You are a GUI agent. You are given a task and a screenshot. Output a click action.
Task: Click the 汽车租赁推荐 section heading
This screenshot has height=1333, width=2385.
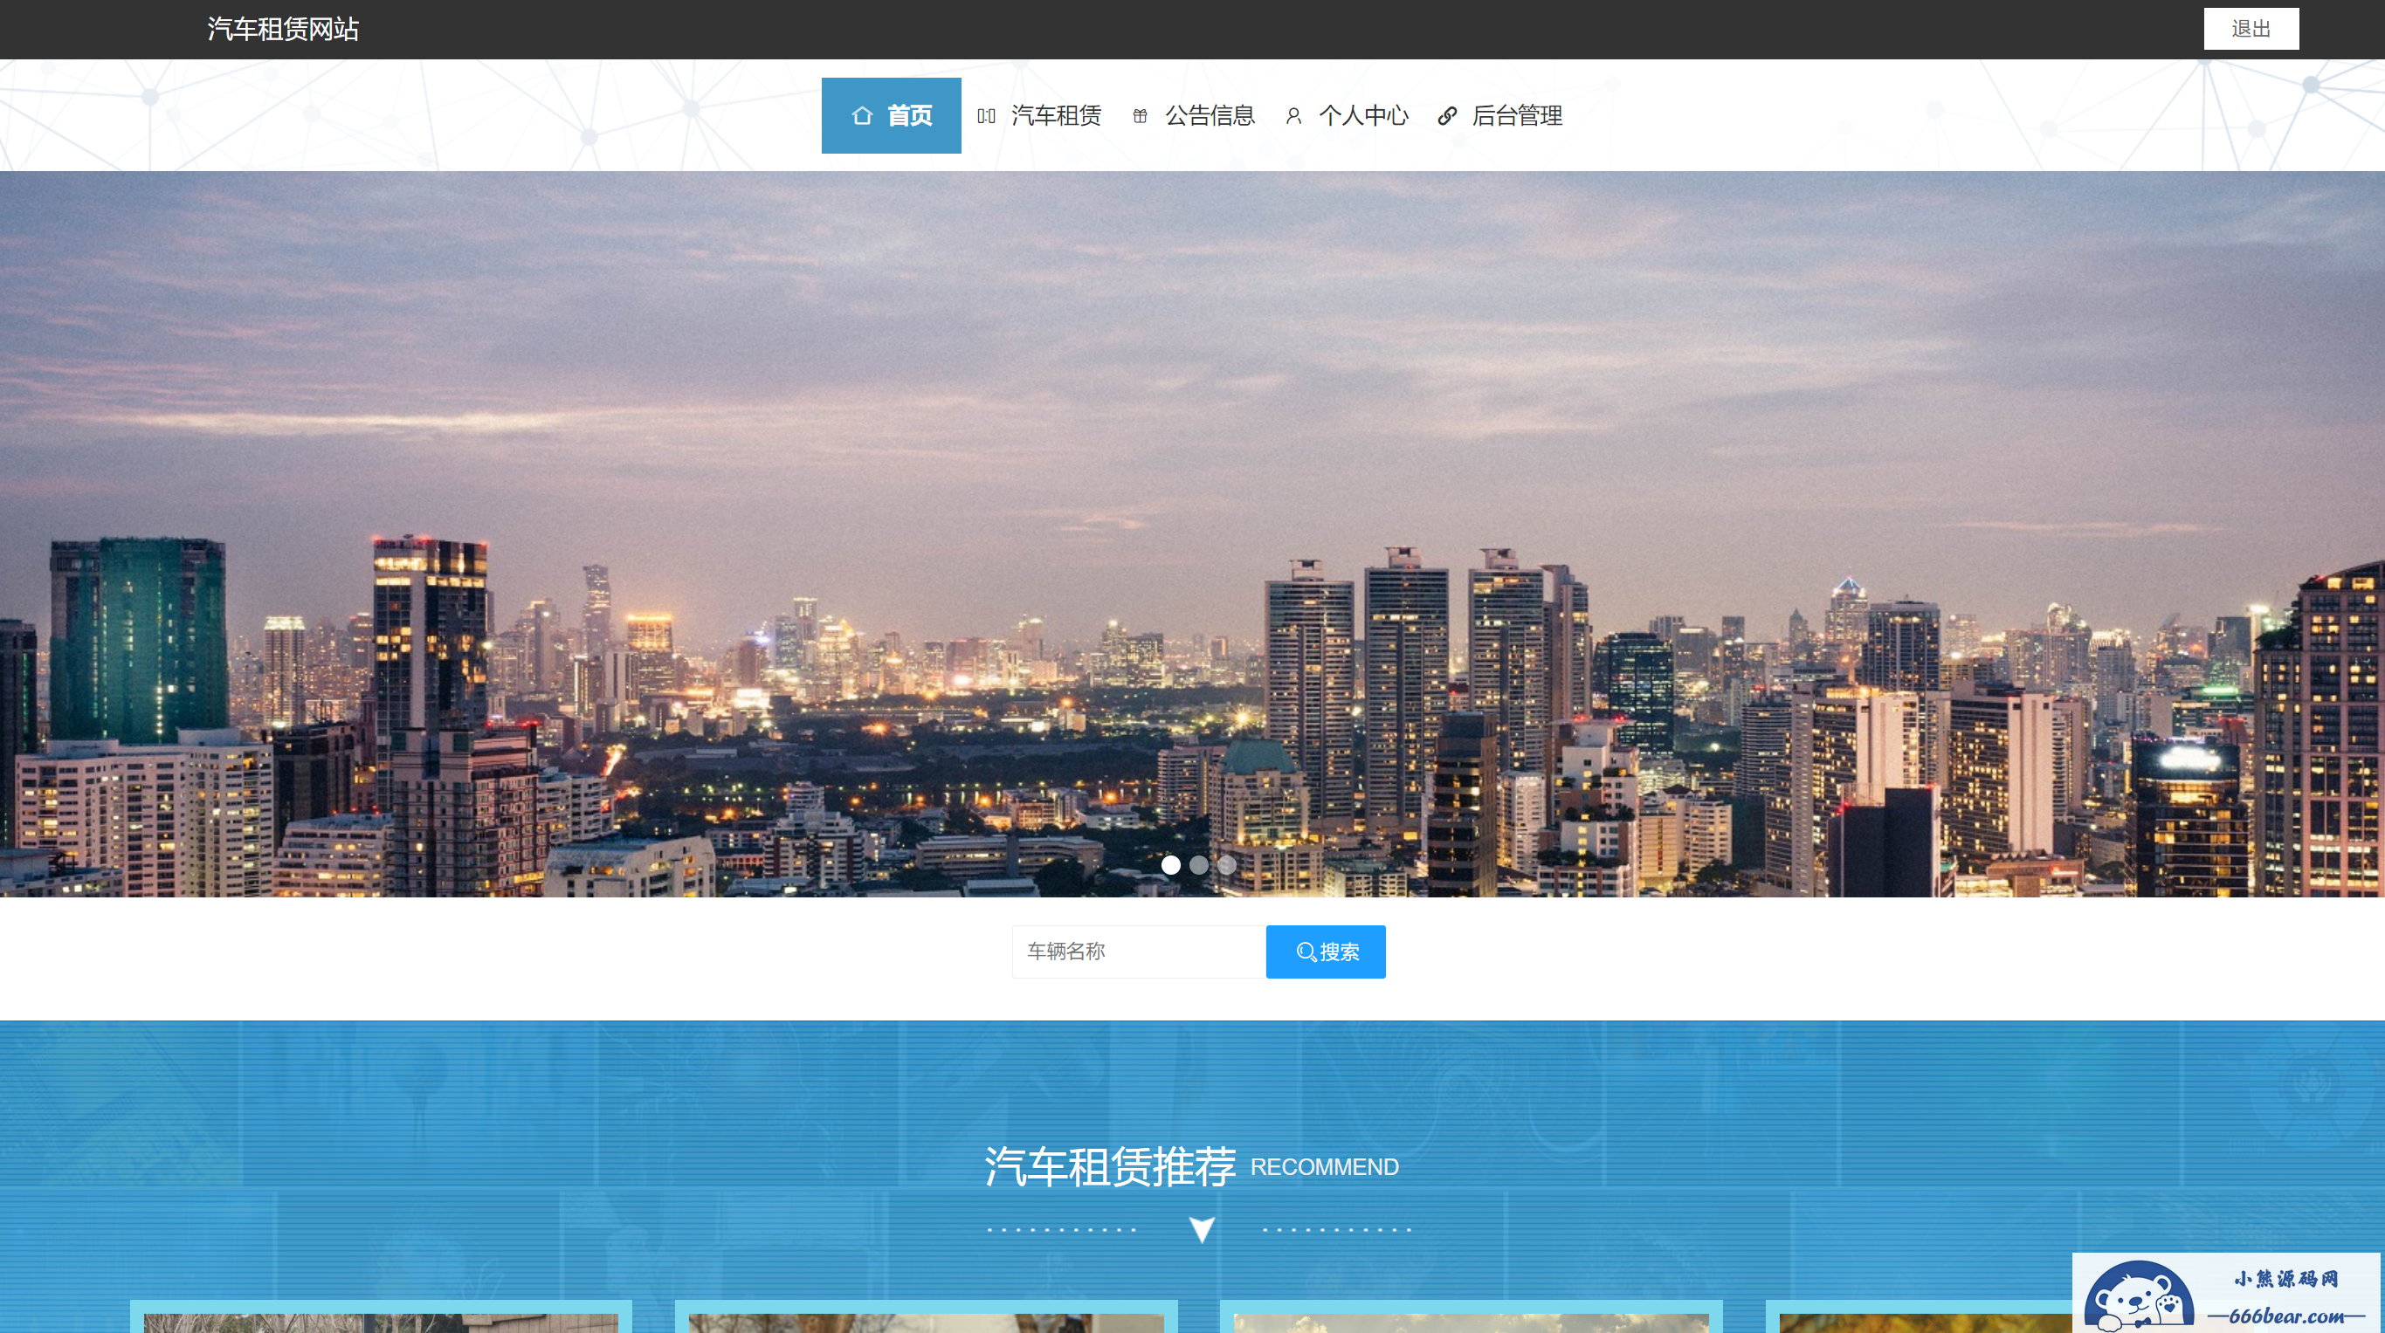pyautogui.click(x=1110, y=1166)
